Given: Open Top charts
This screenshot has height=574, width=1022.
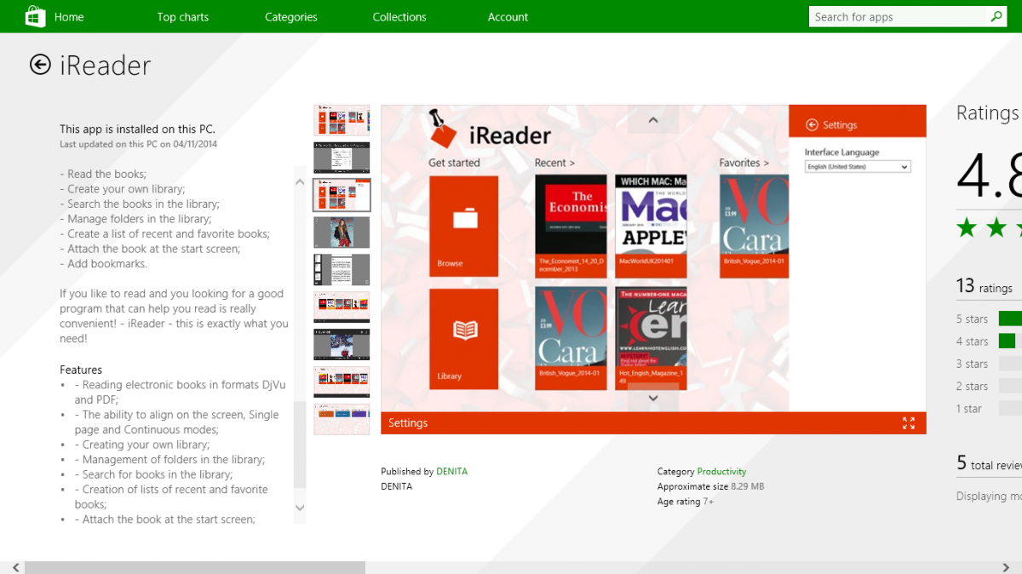Looking at the screenshot, I should 183,16.
